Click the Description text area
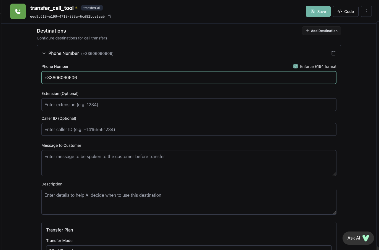Screen dimensions: 379x250 [x=189, y=202]
